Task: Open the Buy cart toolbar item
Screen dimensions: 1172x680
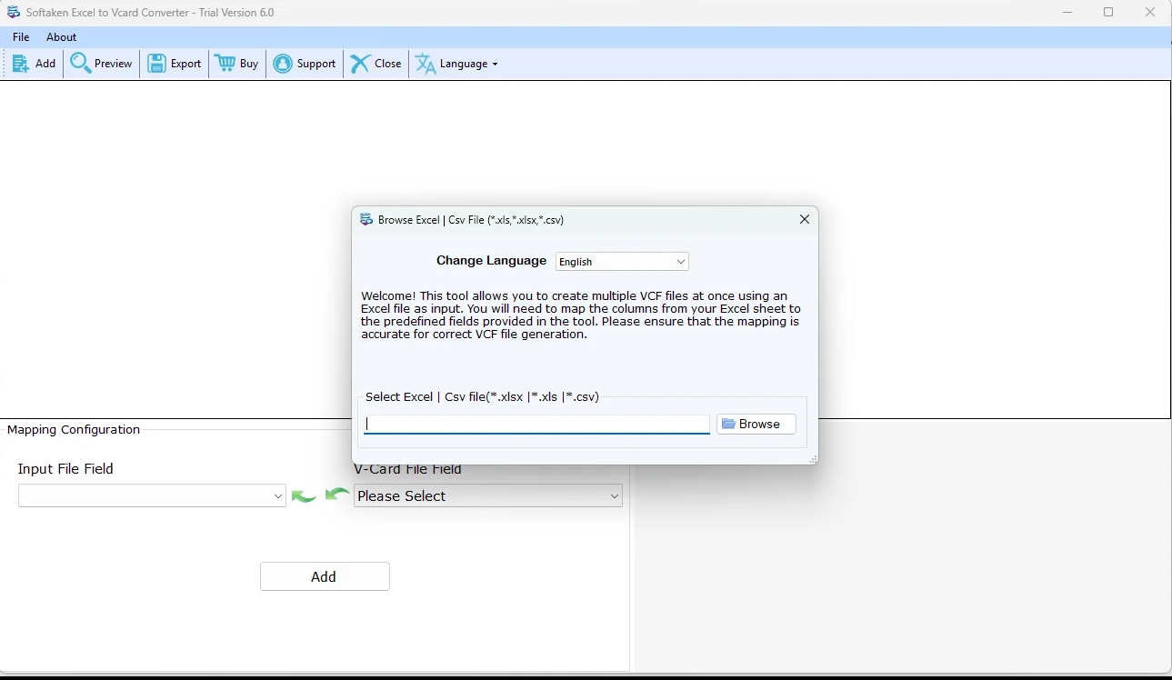Action: click(236, 64)
